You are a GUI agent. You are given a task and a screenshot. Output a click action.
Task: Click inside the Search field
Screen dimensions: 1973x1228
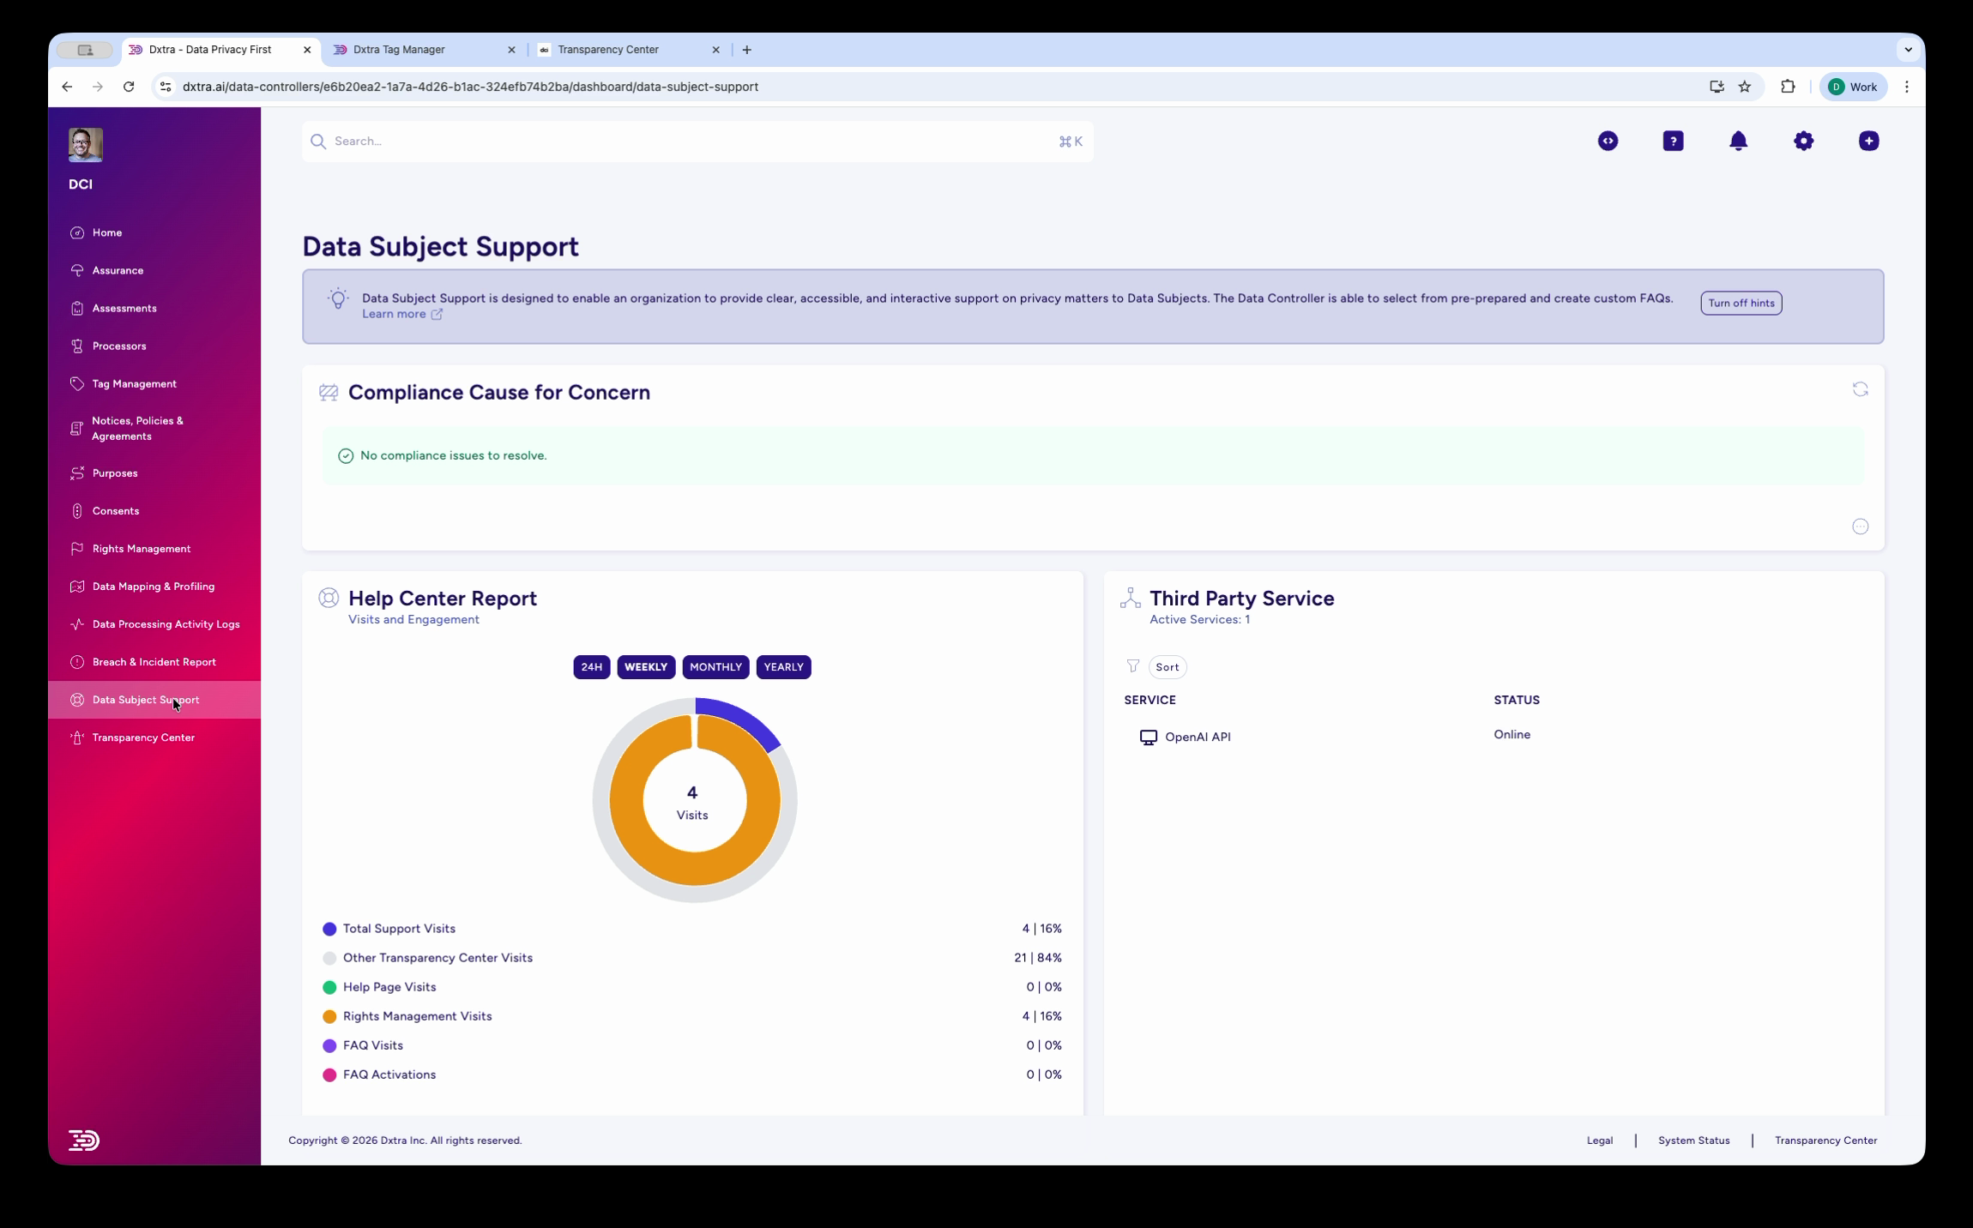[x=600, y=141]
